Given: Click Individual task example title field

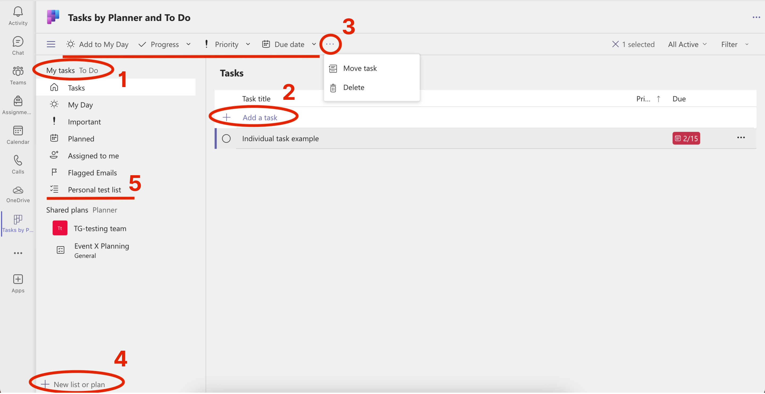Looking at the screenshot, I should 280,138.
